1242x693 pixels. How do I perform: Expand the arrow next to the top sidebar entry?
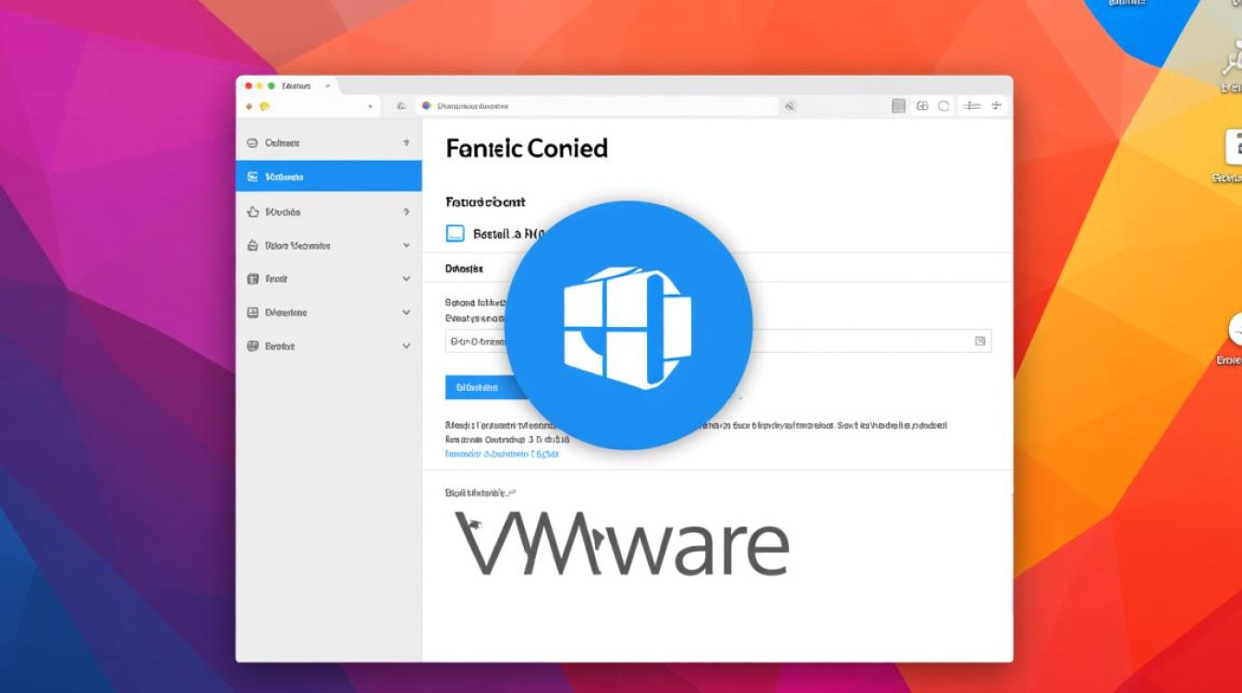pyautogui.click(x=405, y=143)
